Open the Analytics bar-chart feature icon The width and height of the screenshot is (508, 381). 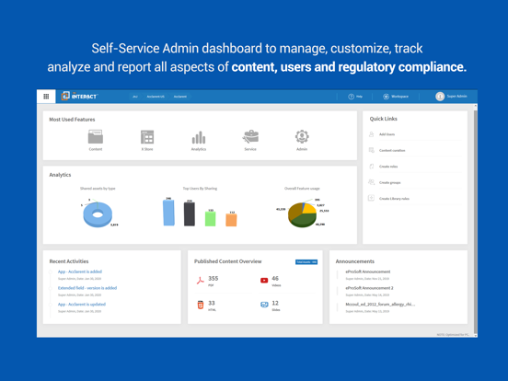199,137
